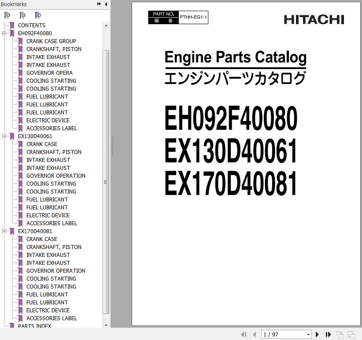Screen dimensions: 362x340
Task: Click bookmark icon beside EH092F40080
Action: coord(12,33)
